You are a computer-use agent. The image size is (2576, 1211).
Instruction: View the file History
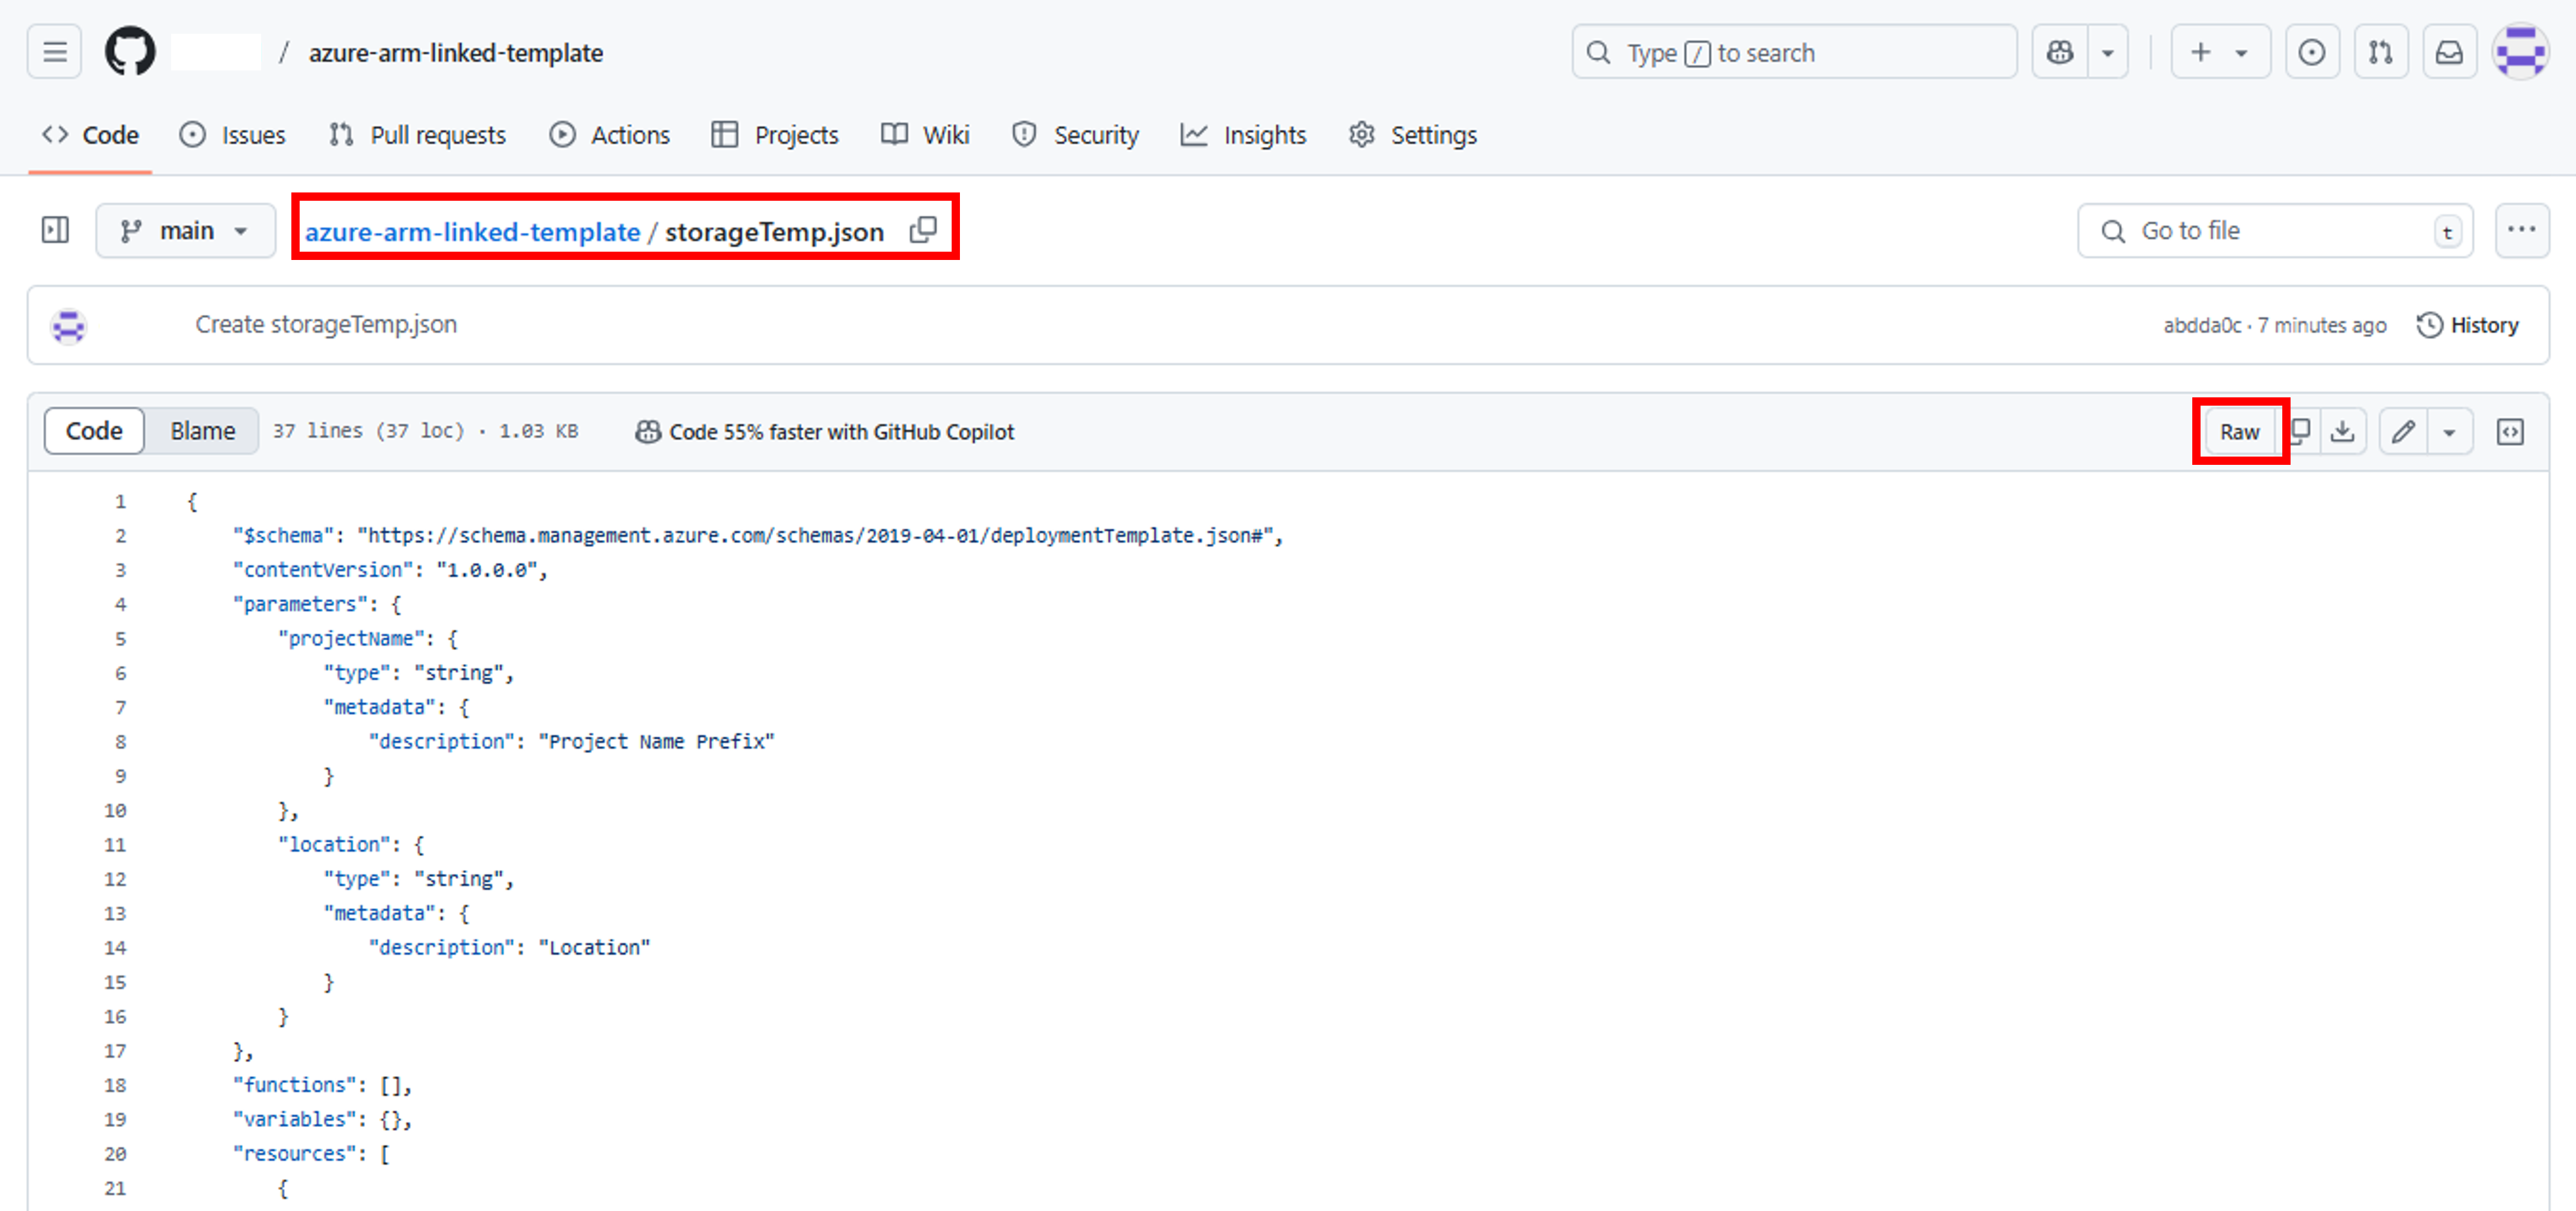[x=2467, y=325]
